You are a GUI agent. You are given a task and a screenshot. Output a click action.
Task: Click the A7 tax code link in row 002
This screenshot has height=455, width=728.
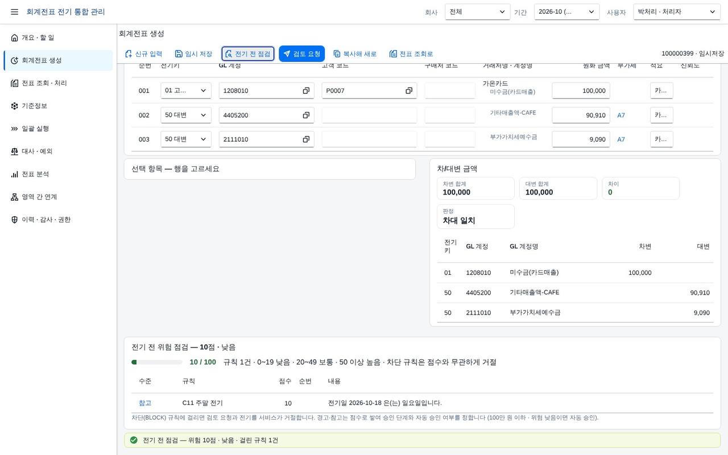621,115
